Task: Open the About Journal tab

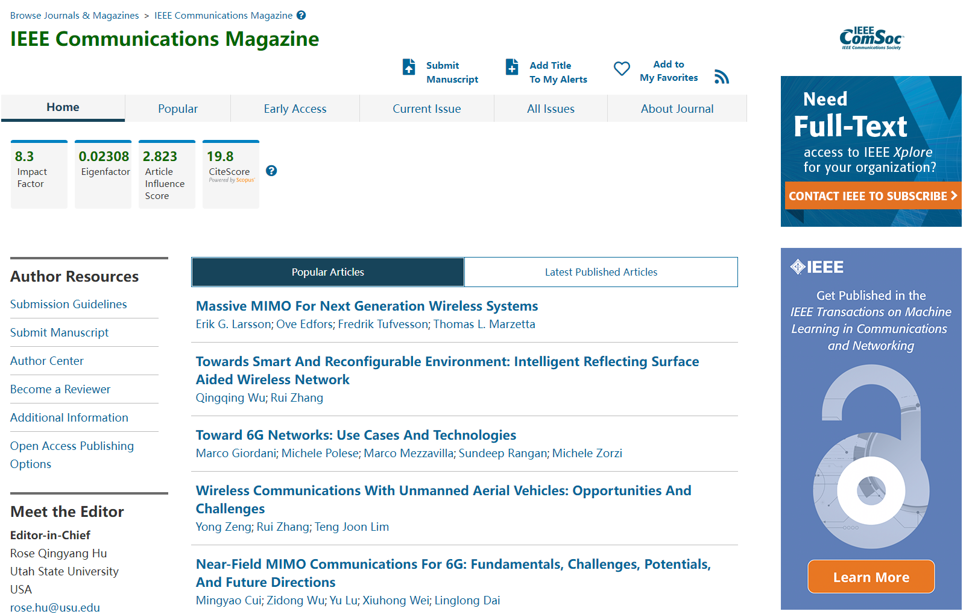Action: (677, 109)
